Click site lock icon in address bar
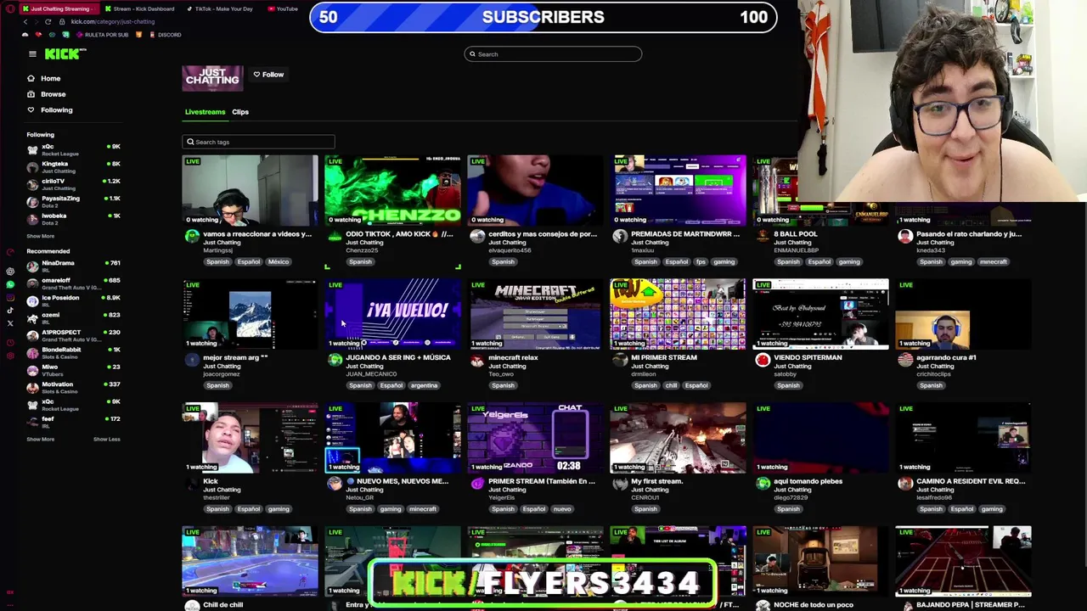Screen dimensions: 1087x611 click(x=62, y=21)
